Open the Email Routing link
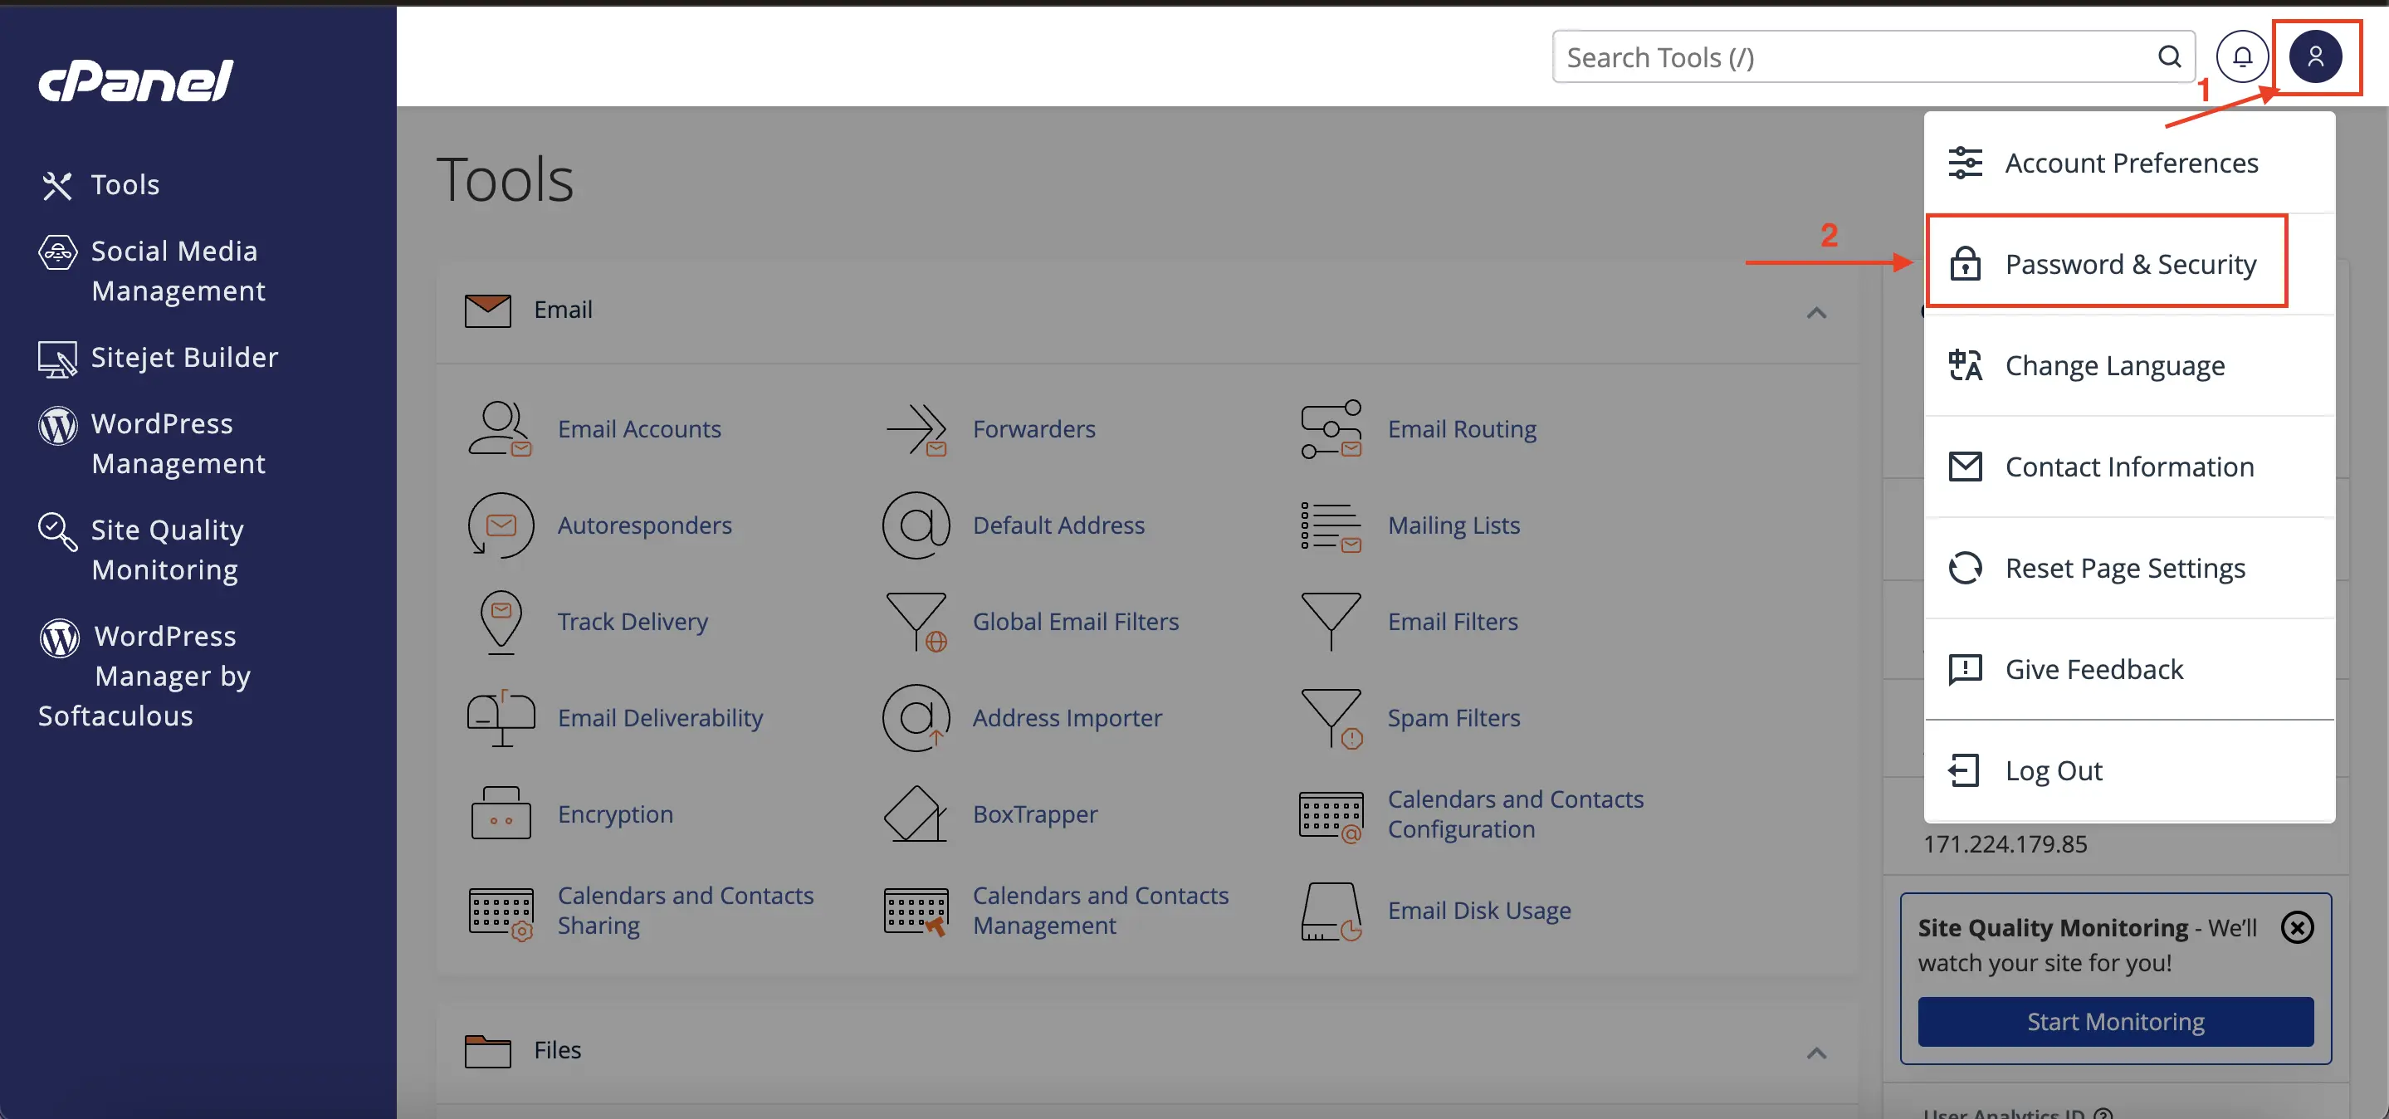This screenshot has height=1119, width=2389. point(1462,429)
